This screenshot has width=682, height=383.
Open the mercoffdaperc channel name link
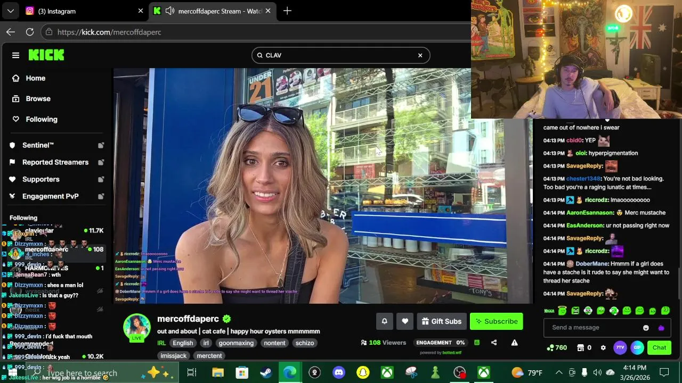click(x=188, y=319)
